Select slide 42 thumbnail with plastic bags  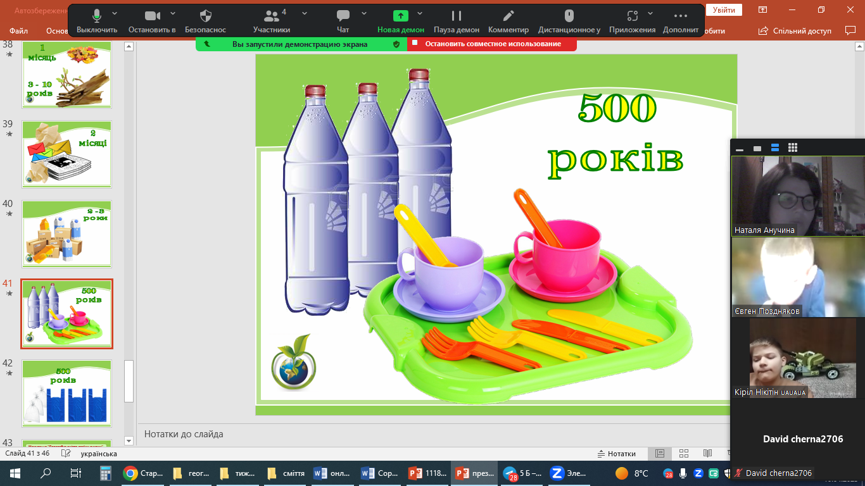(x=66, y=394)
